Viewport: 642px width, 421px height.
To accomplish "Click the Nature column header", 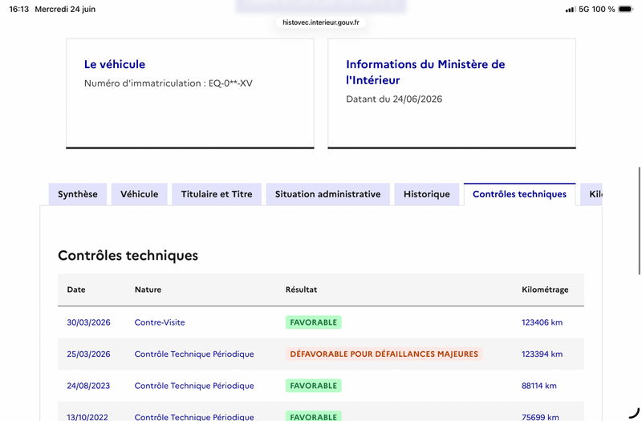I will pos(148,289).
